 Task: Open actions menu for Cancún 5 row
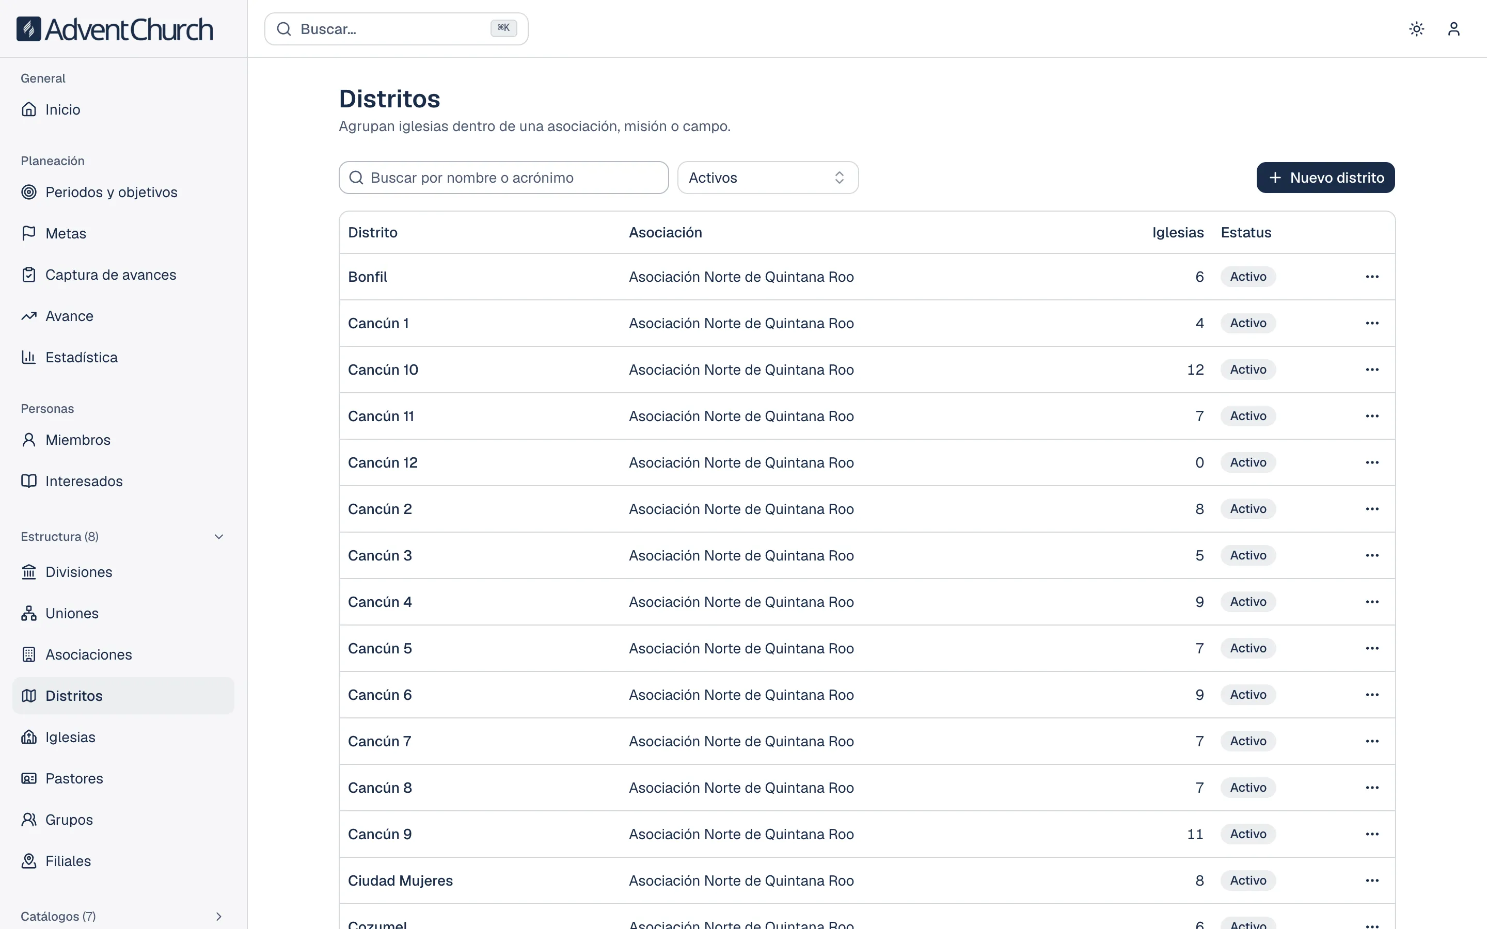click(x=1372, y=648)
